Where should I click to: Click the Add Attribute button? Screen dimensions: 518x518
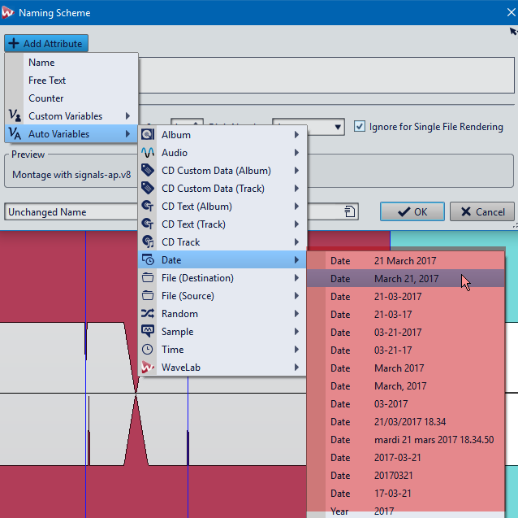46,43
